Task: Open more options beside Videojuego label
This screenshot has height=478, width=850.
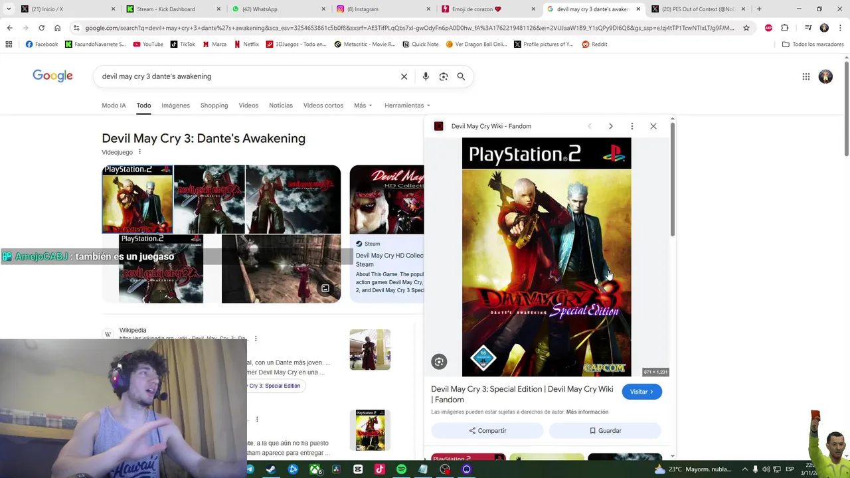Action: pyautogui.click(x=139, y=152)
